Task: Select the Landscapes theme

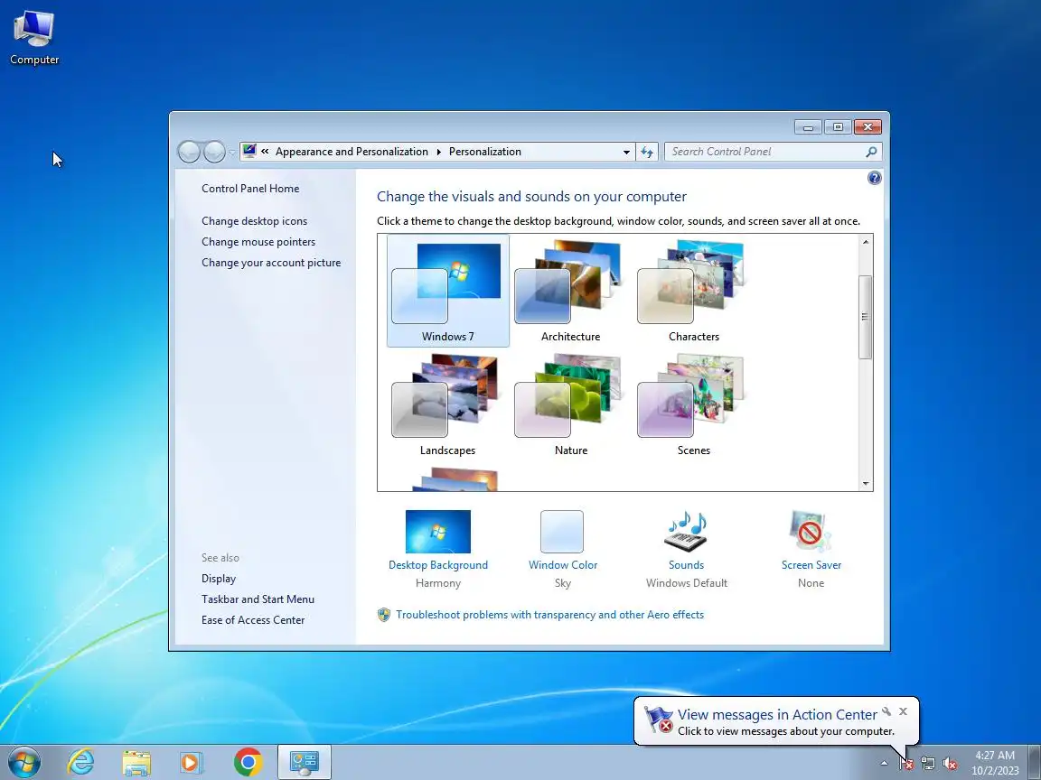Action: 448,404
